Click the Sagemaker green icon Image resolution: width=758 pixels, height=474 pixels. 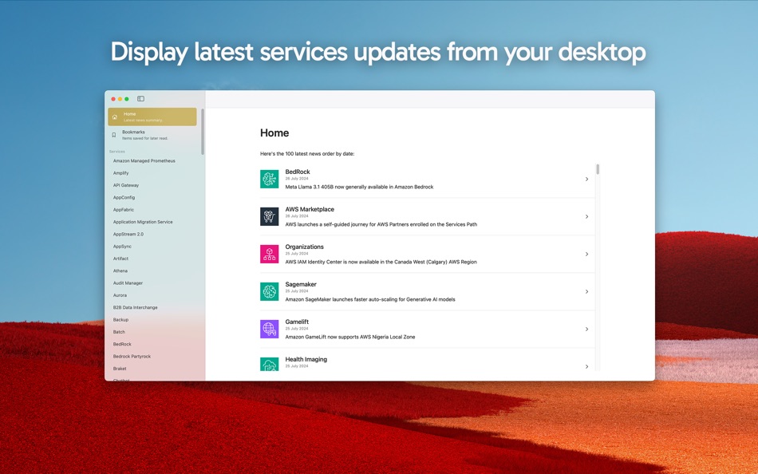click(x=269, y=291)
